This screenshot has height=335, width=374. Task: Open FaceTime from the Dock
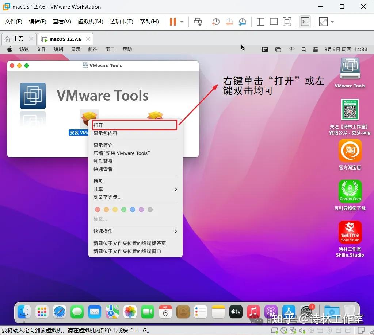[x=148, y=312]
